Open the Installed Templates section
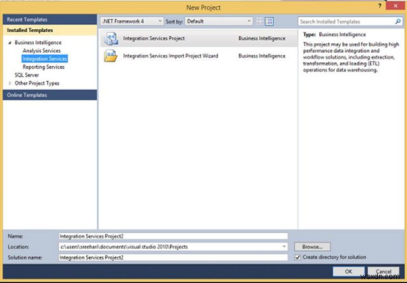The height and width of the screenshot is (283, 407). (50, 30)
